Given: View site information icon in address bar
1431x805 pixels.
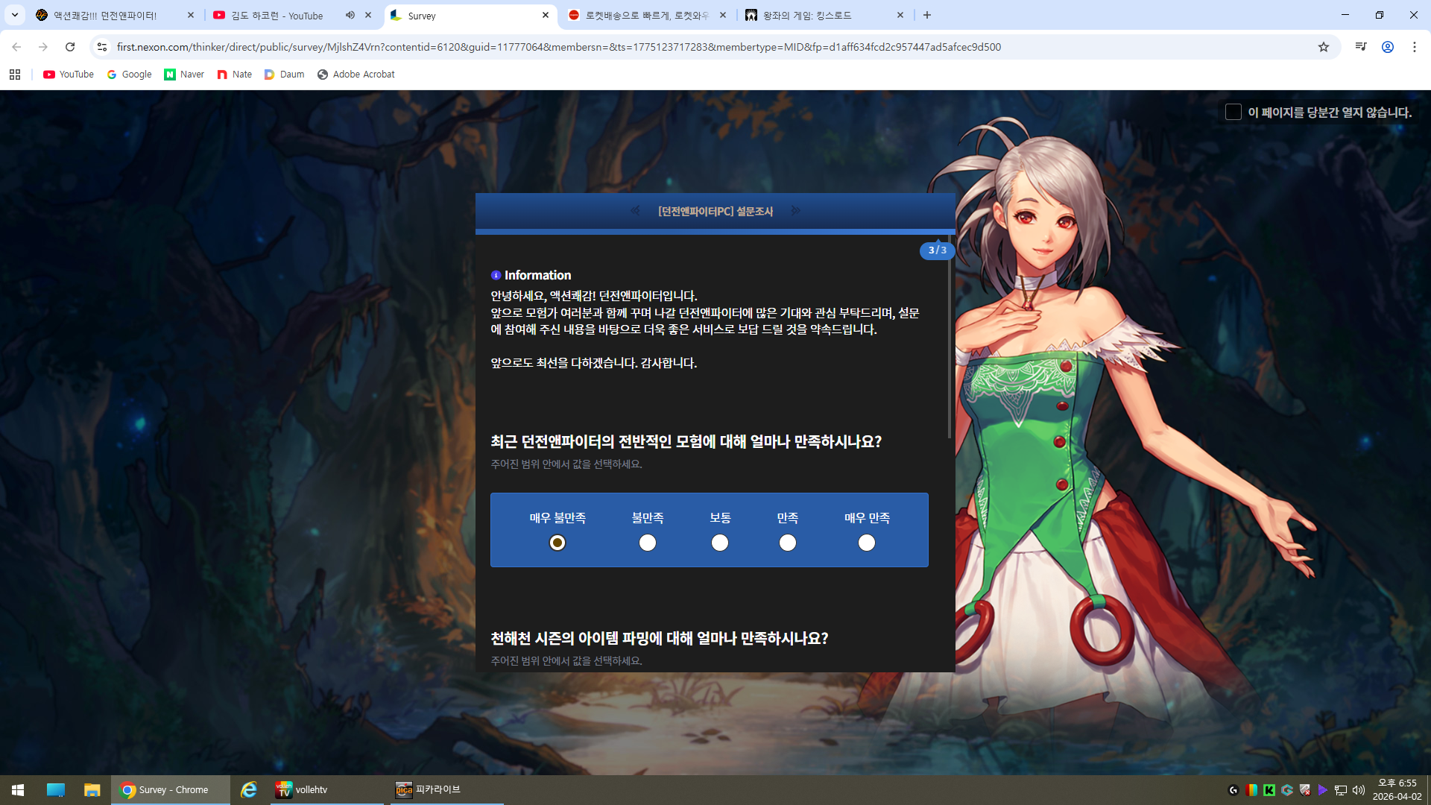Looking at the screenshot, I should 102,47.
